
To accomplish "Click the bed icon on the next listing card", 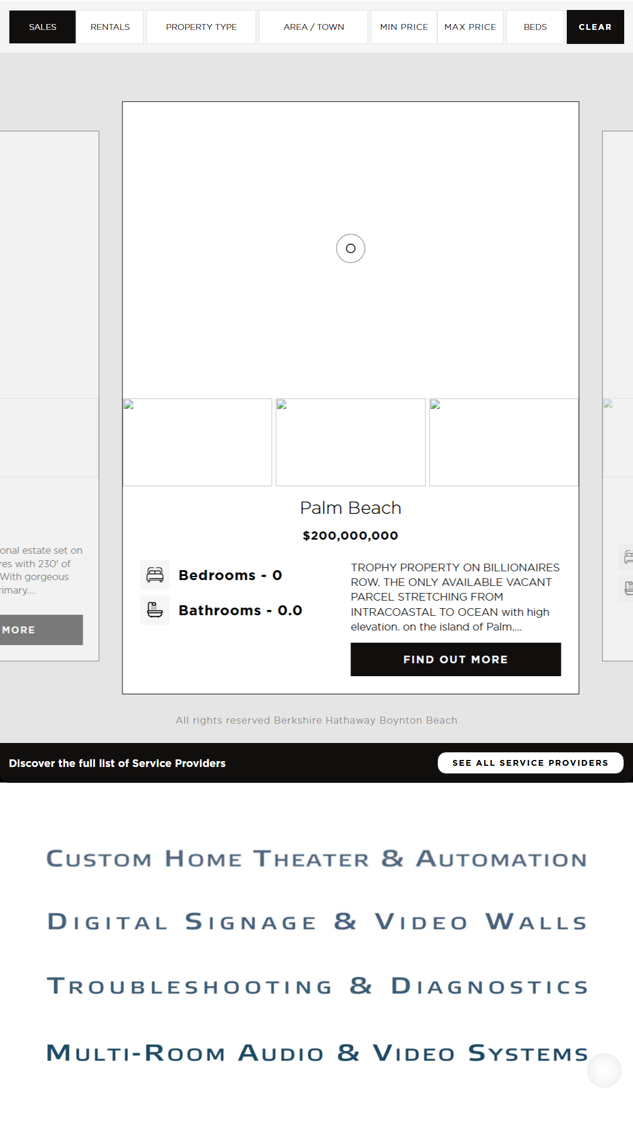I will [627, 557].
